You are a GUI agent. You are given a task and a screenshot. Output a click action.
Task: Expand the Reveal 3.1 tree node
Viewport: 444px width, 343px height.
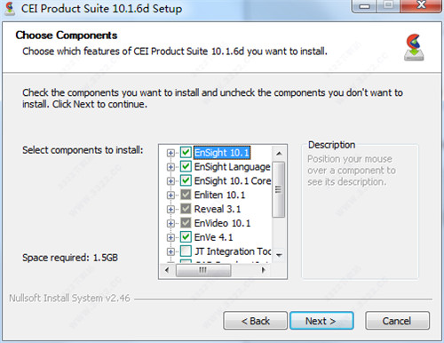pyautogui.click(x=170, y=209)
